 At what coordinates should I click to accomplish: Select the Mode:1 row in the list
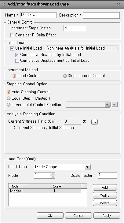(45, 191)
